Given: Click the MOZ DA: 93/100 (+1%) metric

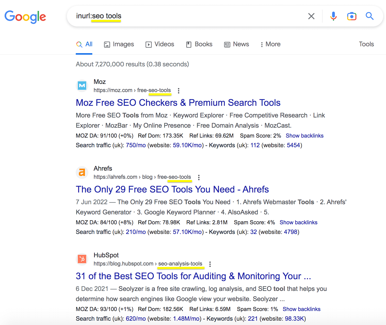Looking at the screenshot, I should [105, 309].
